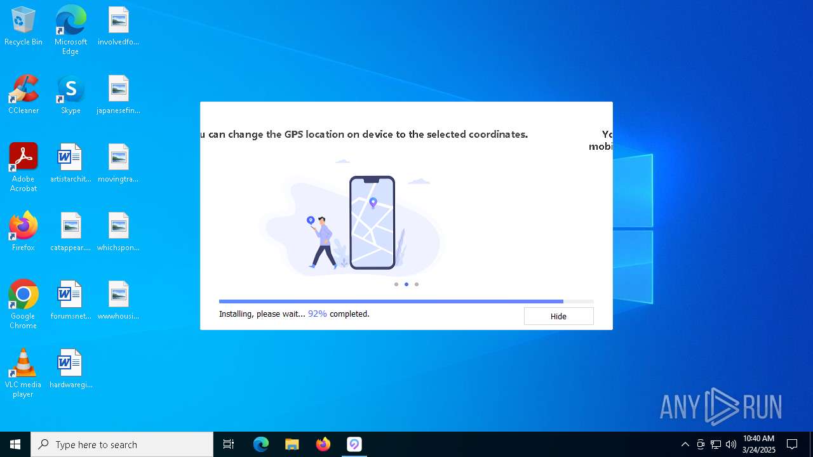Select the movingtra... image file
The height and width of the screenshot is (457, 813).
(118, 164)
